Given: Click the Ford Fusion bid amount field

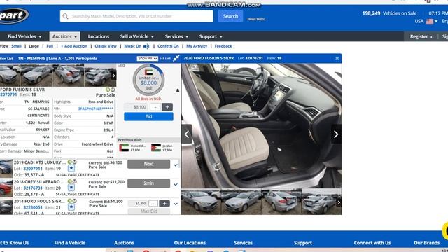Looking at the screenshot, I should click(x=136, y=107).
